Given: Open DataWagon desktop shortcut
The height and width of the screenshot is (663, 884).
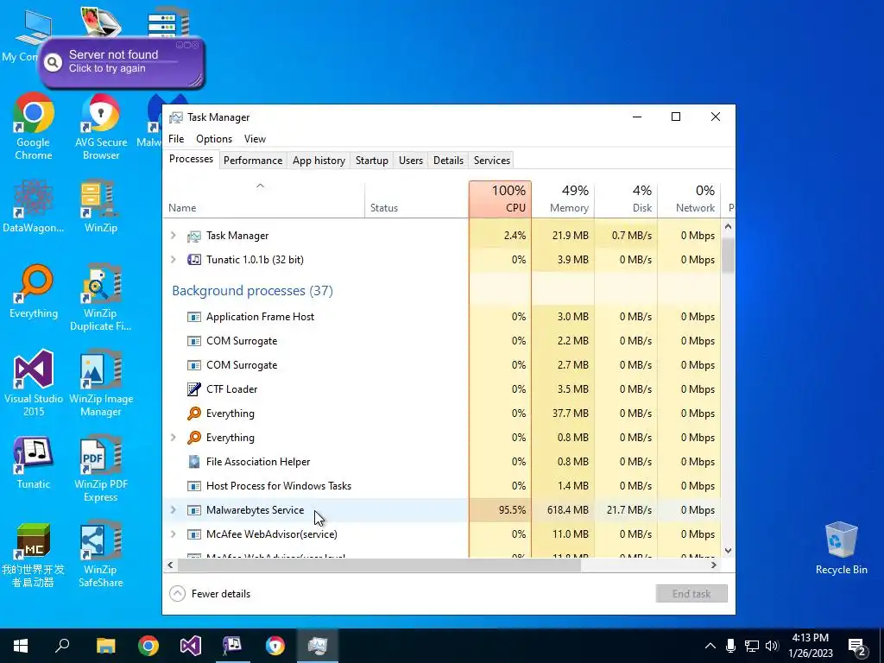Looking at the screenshot, I should tap(34, 205).
